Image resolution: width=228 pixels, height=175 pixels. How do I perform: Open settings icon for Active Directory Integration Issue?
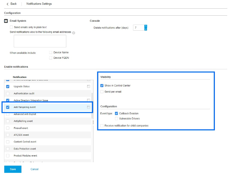click(x=88, y=100)
